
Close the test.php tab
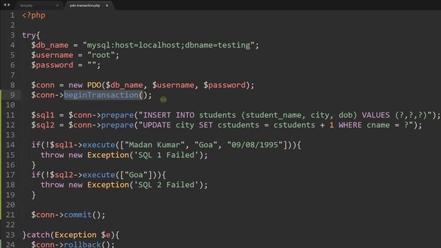pyautogui.click(x=57, y=6)
